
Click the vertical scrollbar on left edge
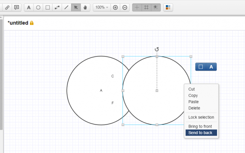click(1, 75)
